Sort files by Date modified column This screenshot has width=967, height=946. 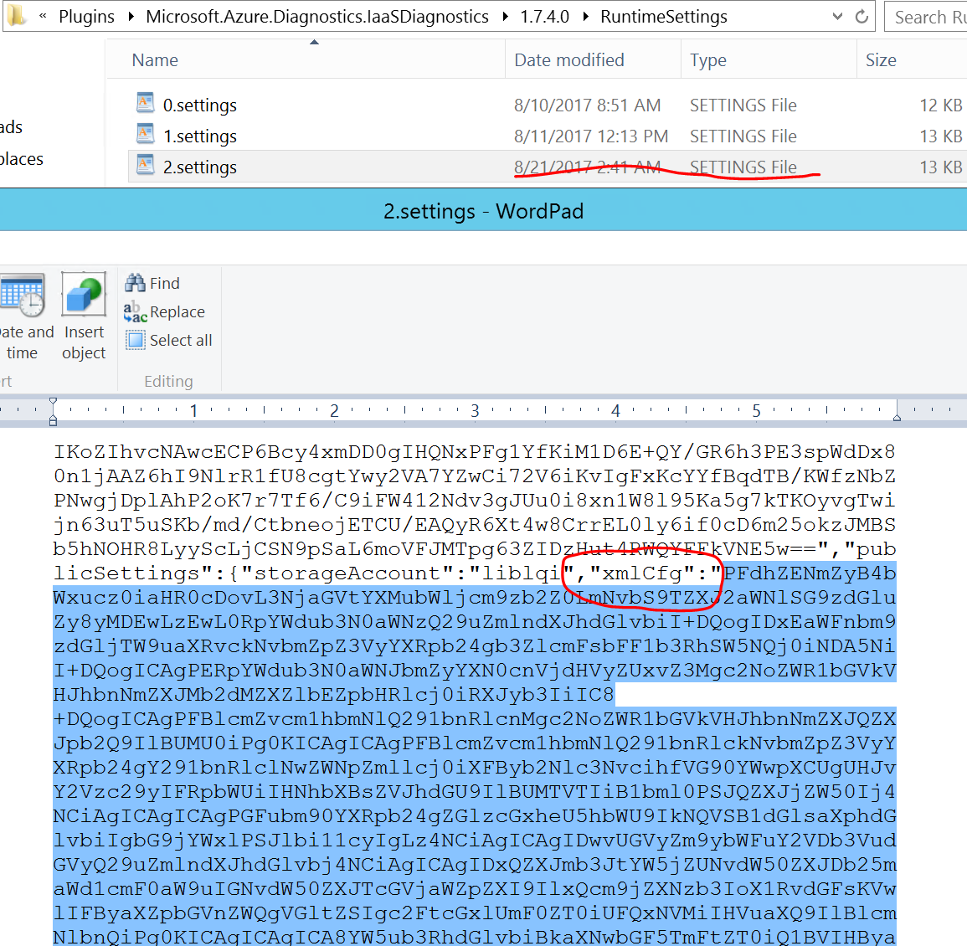[x=569, y=60]
